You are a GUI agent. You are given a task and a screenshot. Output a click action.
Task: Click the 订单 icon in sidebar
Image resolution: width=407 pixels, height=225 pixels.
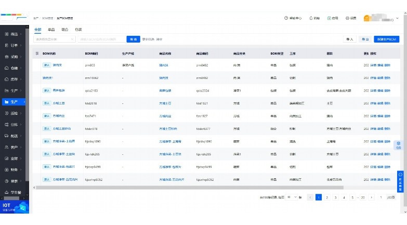click(x=7, y=45)
